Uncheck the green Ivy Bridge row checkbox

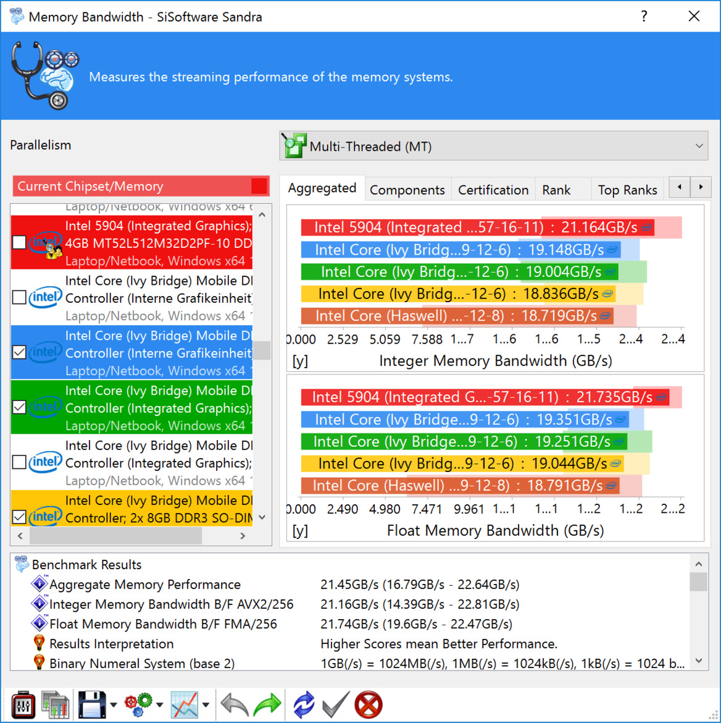[19, 407]
